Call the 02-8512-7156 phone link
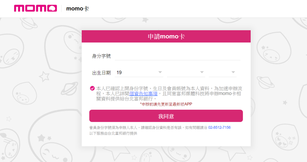Screen dimensions: 307x162 pos(219,127)
